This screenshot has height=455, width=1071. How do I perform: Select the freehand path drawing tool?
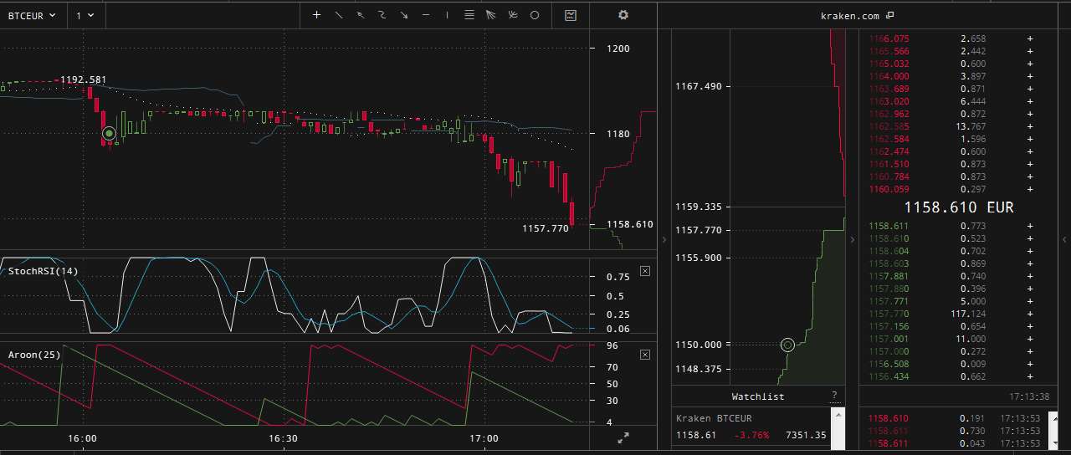382,15
